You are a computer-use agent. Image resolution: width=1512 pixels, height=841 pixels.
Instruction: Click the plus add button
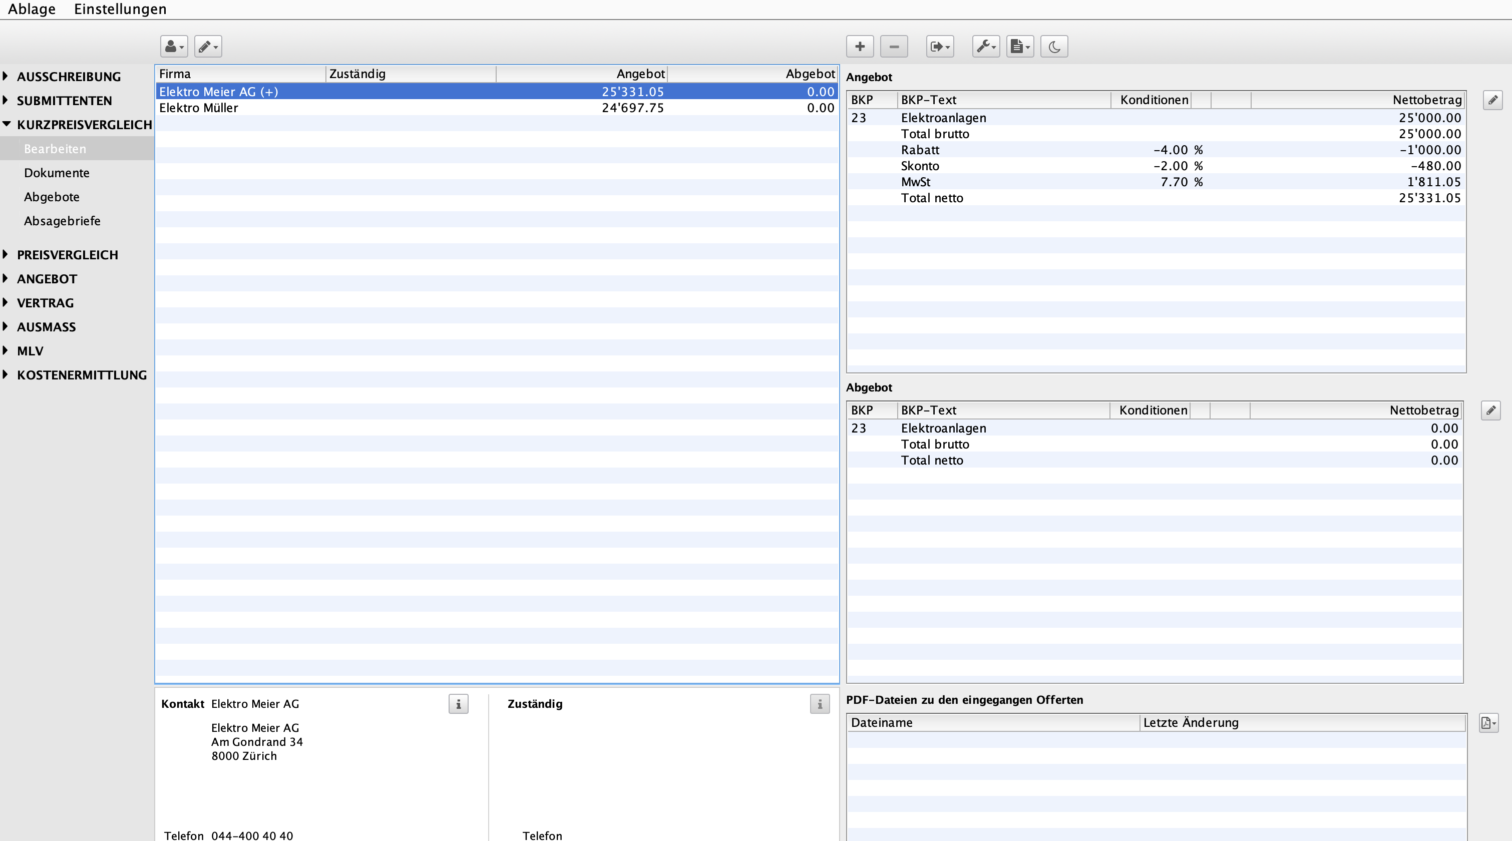(x=859, y=47)
